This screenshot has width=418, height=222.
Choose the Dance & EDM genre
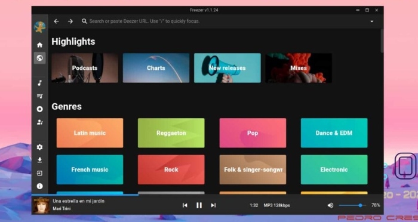pyautogui.click(x=334, y=133)
